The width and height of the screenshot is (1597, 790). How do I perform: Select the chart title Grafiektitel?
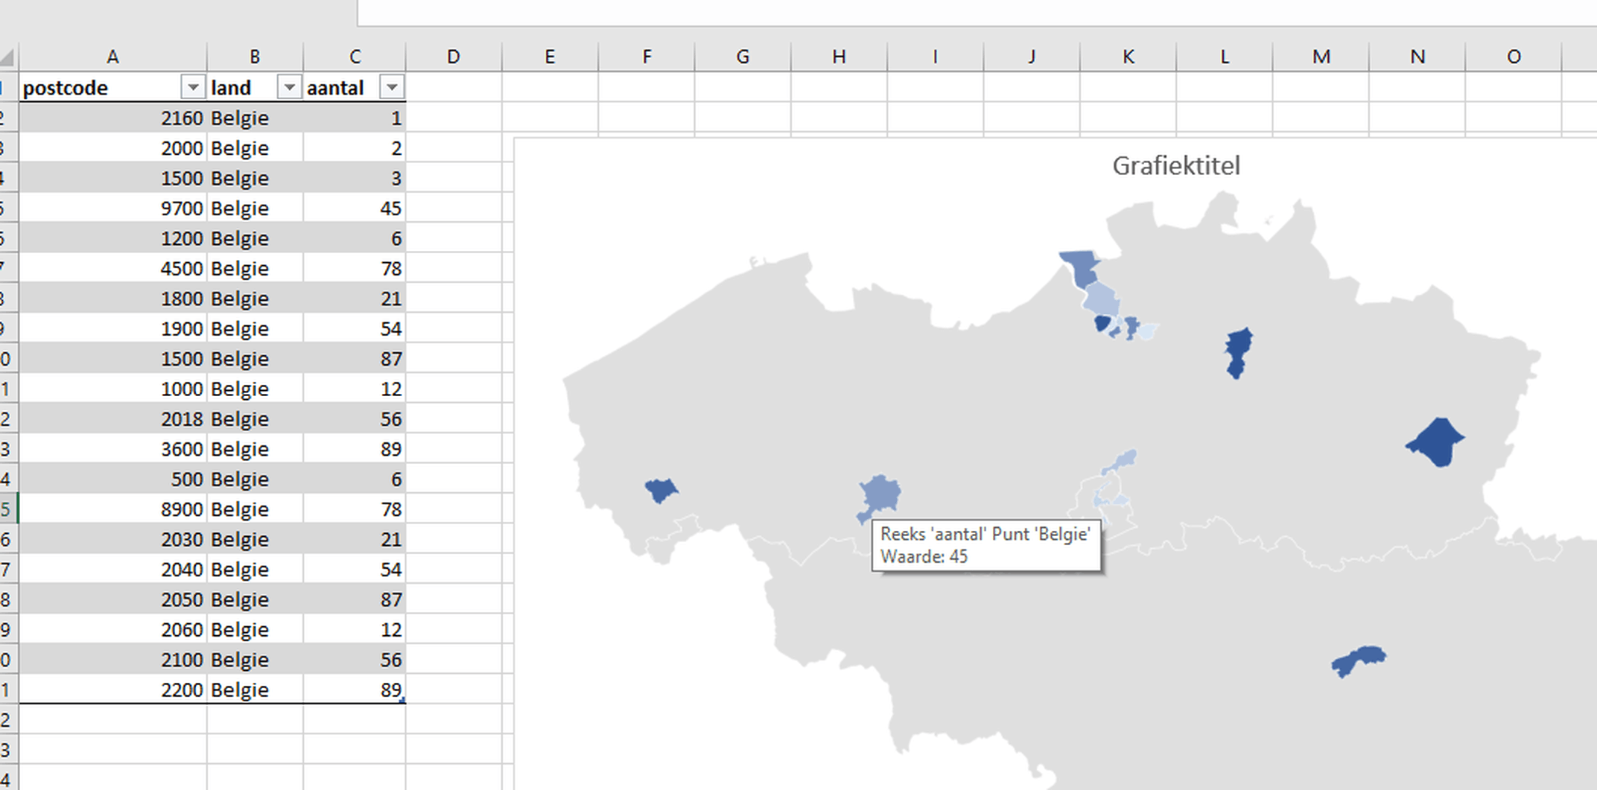(1175, 165)
